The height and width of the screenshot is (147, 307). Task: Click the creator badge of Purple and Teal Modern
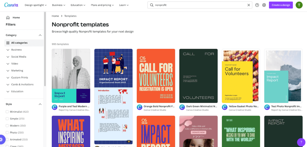click(x=55, y=107)
